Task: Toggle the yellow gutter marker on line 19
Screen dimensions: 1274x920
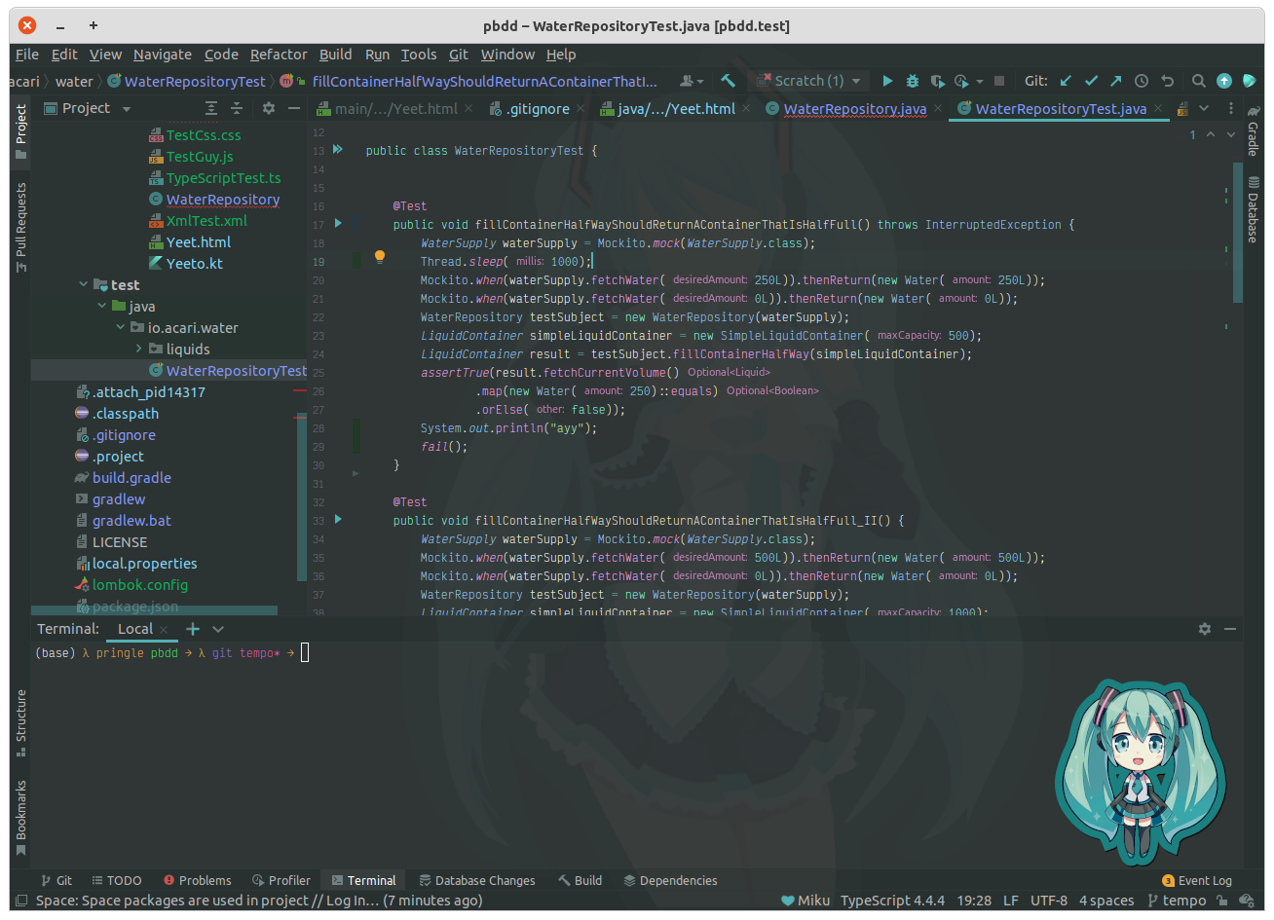Action: point(379,255)
